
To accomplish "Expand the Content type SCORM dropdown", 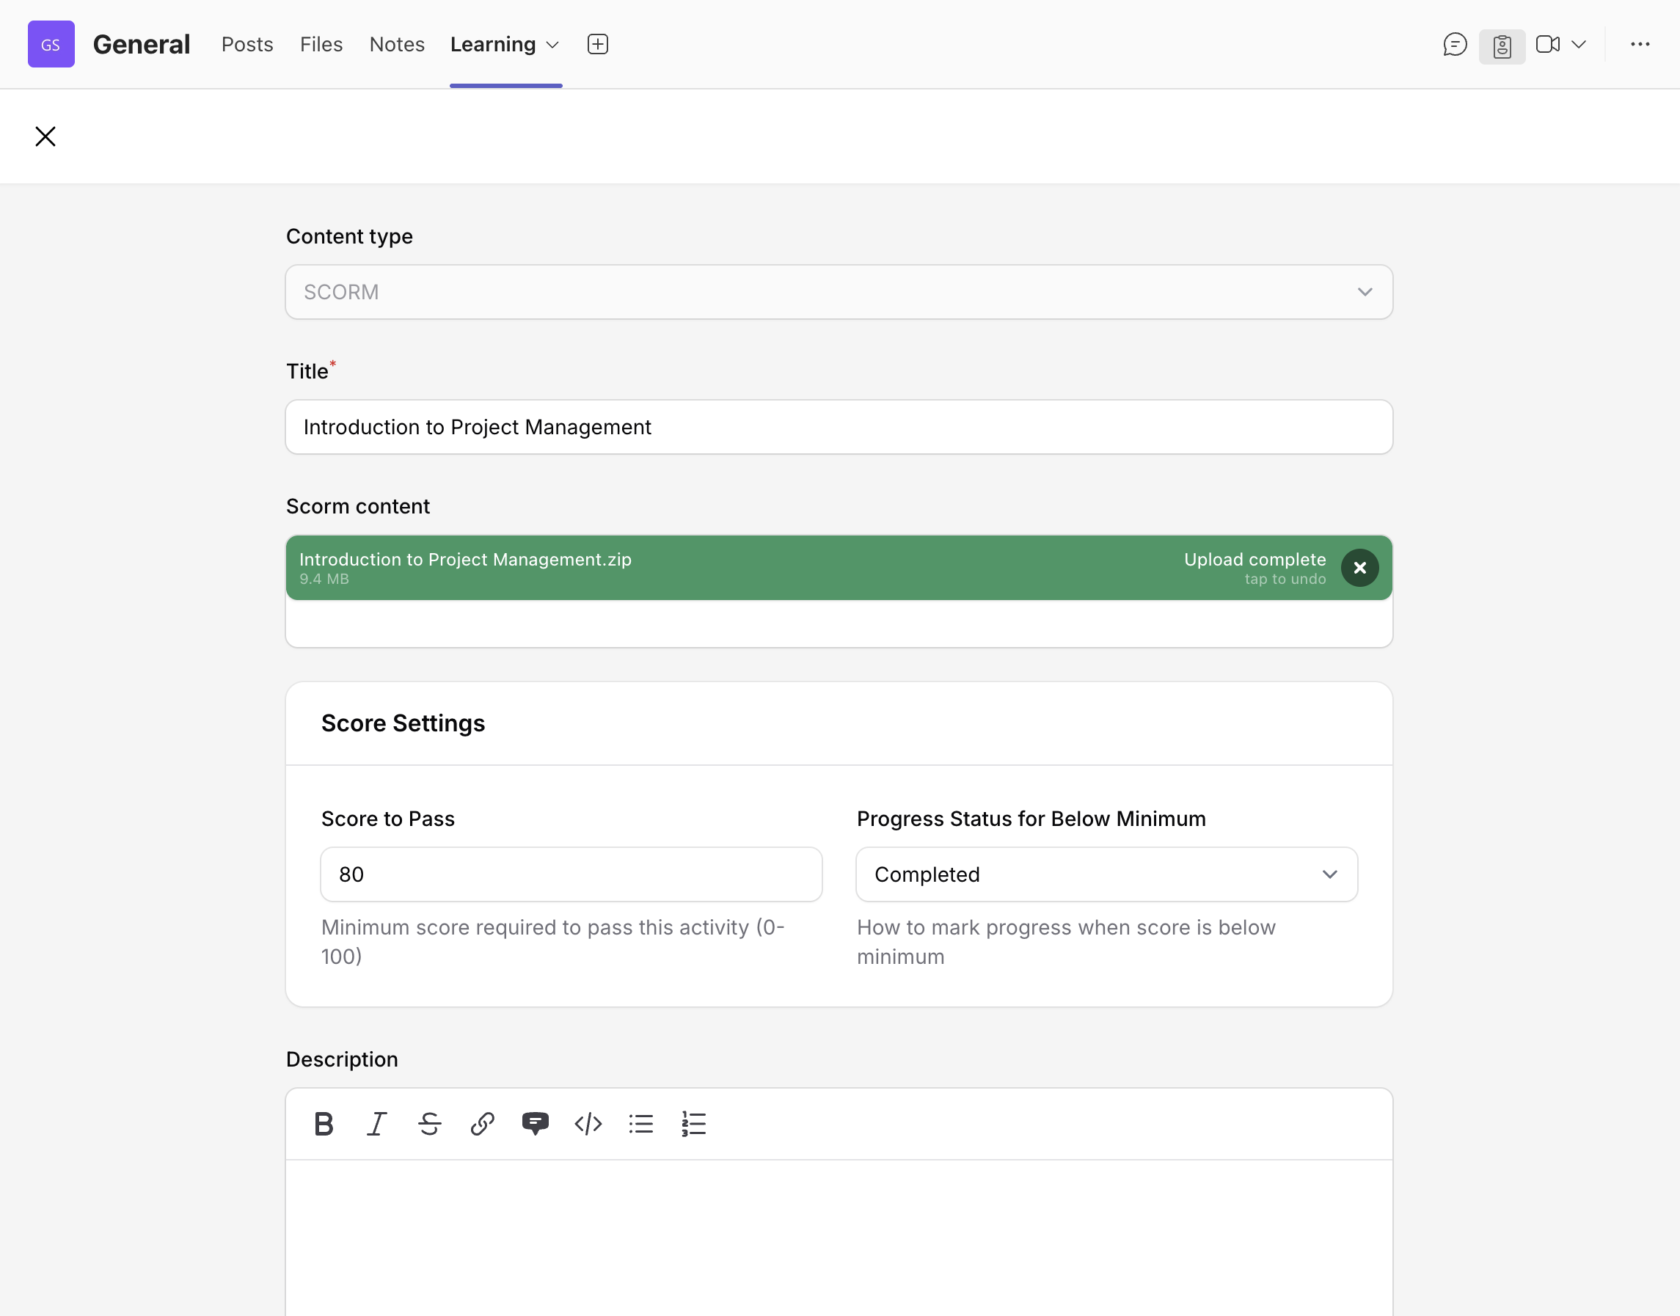I will coord(839,292).
